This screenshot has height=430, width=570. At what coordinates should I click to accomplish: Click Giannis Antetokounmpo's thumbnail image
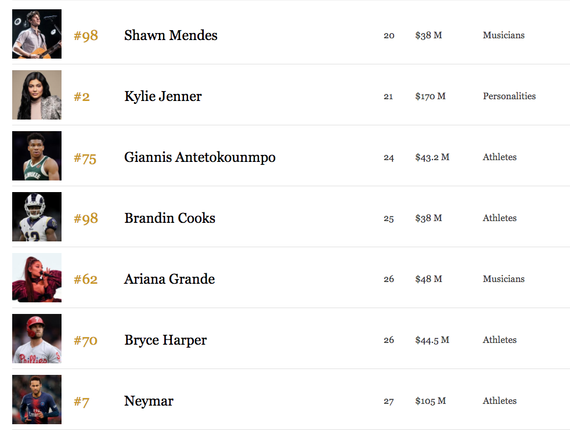(37, 156)
